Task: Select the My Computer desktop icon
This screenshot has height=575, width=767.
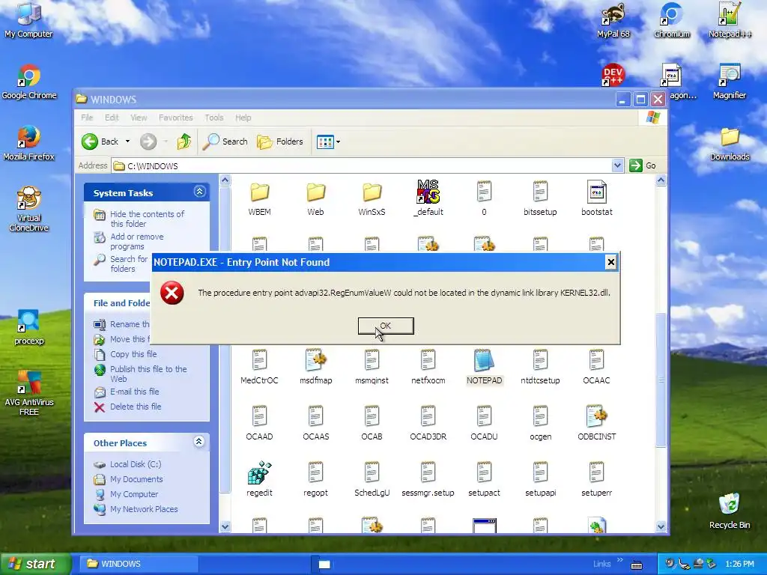Action: 28,20
